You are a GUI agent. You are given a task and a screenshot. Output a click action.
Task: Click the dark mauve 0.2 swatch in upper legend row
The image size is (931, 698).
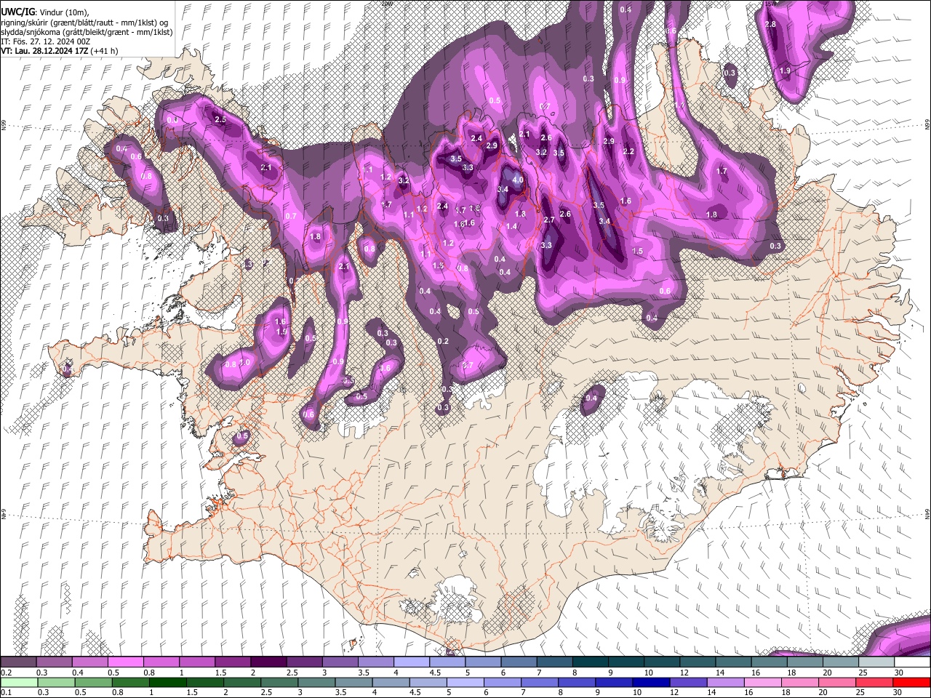[x=18, y=662]
